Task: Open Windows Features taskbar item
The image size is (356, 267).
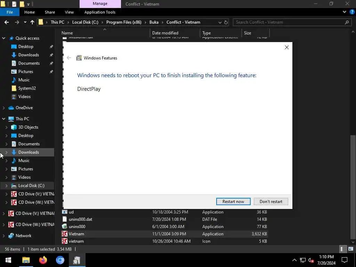Action: pos(77,260)
